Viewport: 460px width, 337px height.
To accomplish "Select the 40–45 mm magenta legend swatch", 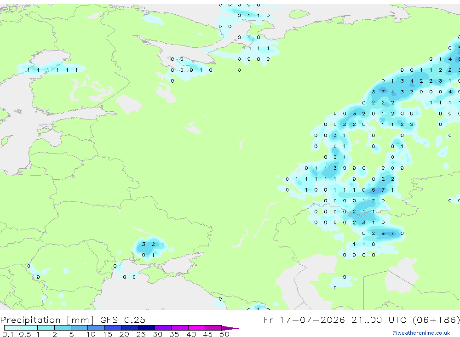I will pyautogui.click(x=196, y=328).
